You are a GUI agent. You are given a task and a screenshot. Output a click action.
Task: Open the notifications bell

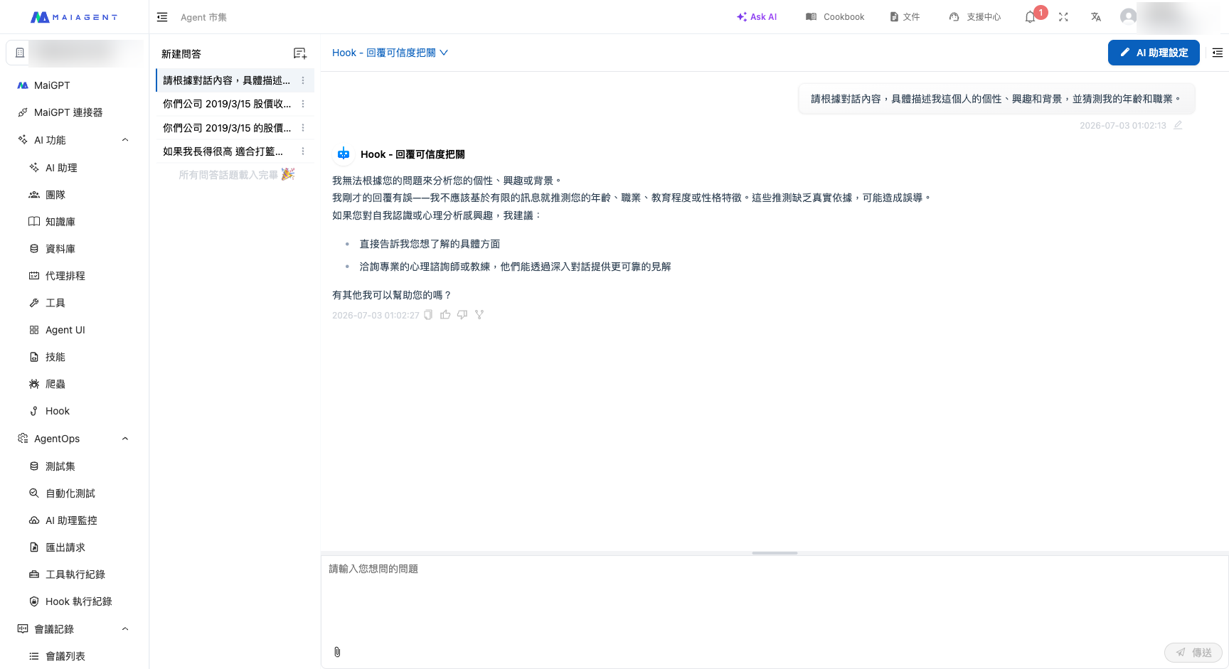click(x=1030, y=17)
